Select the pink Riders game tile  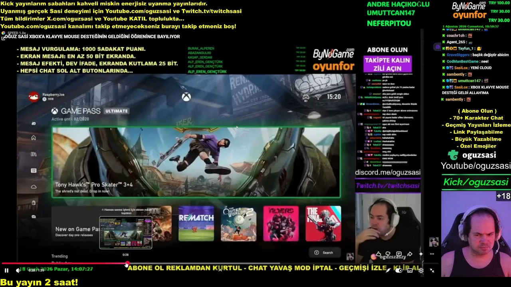tap(281, 224)
